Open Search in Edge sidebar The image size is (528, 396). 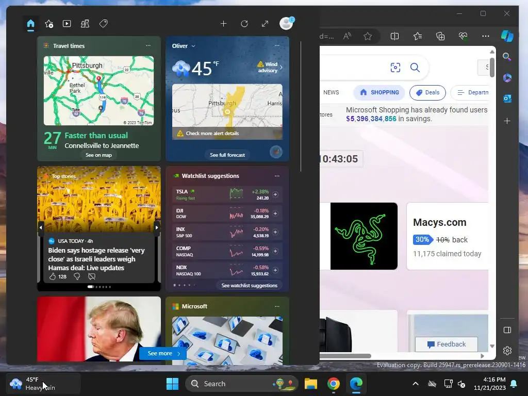507,57
